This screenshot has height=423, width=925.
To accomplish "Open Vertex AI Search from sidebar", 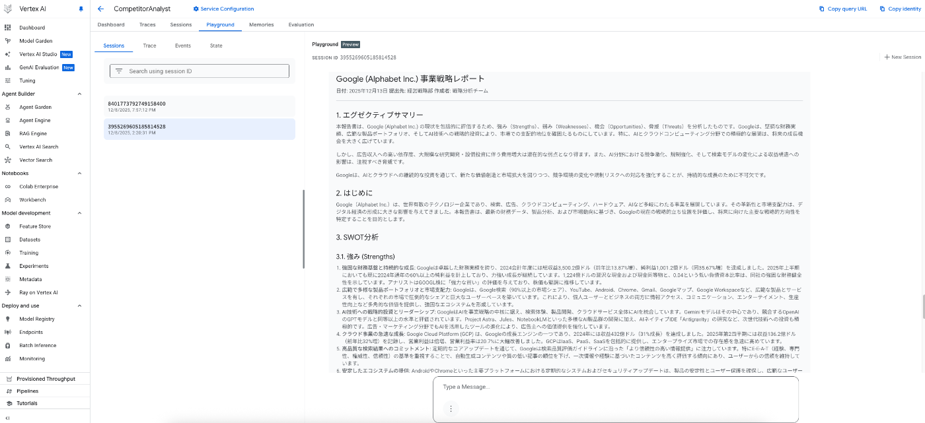I will tap(38, 146).
